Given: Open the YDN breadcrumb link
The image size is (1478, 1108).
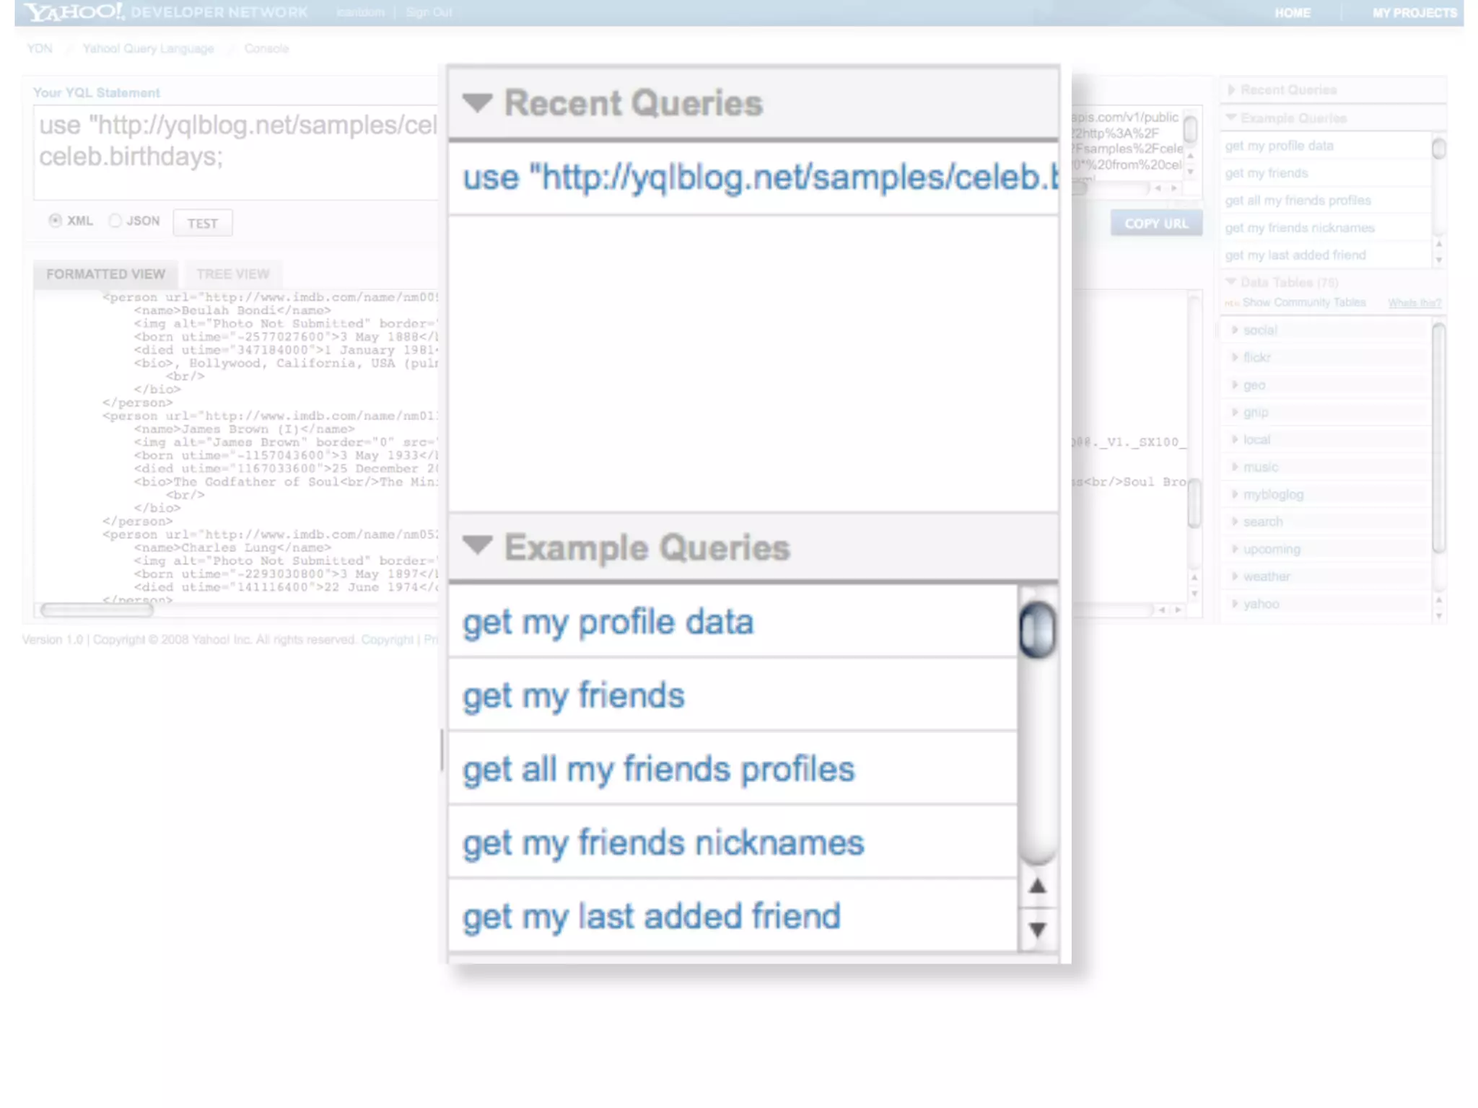Looking at the screenshot, I should 40,48.
